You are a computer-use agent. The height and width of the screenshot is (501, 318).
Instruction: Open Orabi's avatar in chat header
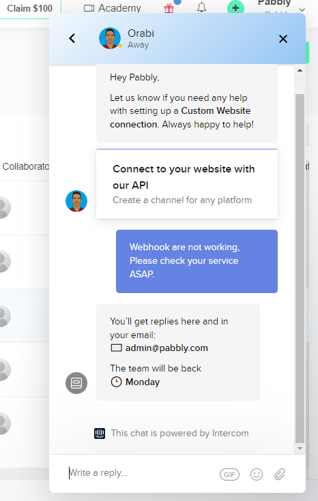pos(110,38)
